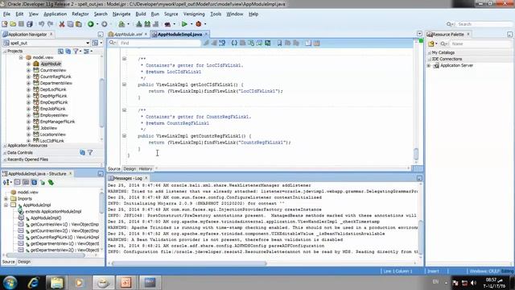This screenshot has height=290, width=515.
Task: Collapse the AppModuleImpl class node in Structure
Action: click(x=6, y=205)
